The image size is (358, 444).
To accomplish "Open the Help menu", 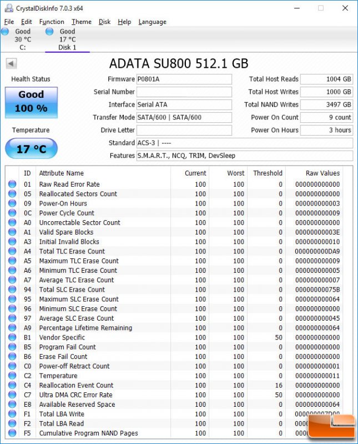I will pyautogui.click(x=124, y=22).
